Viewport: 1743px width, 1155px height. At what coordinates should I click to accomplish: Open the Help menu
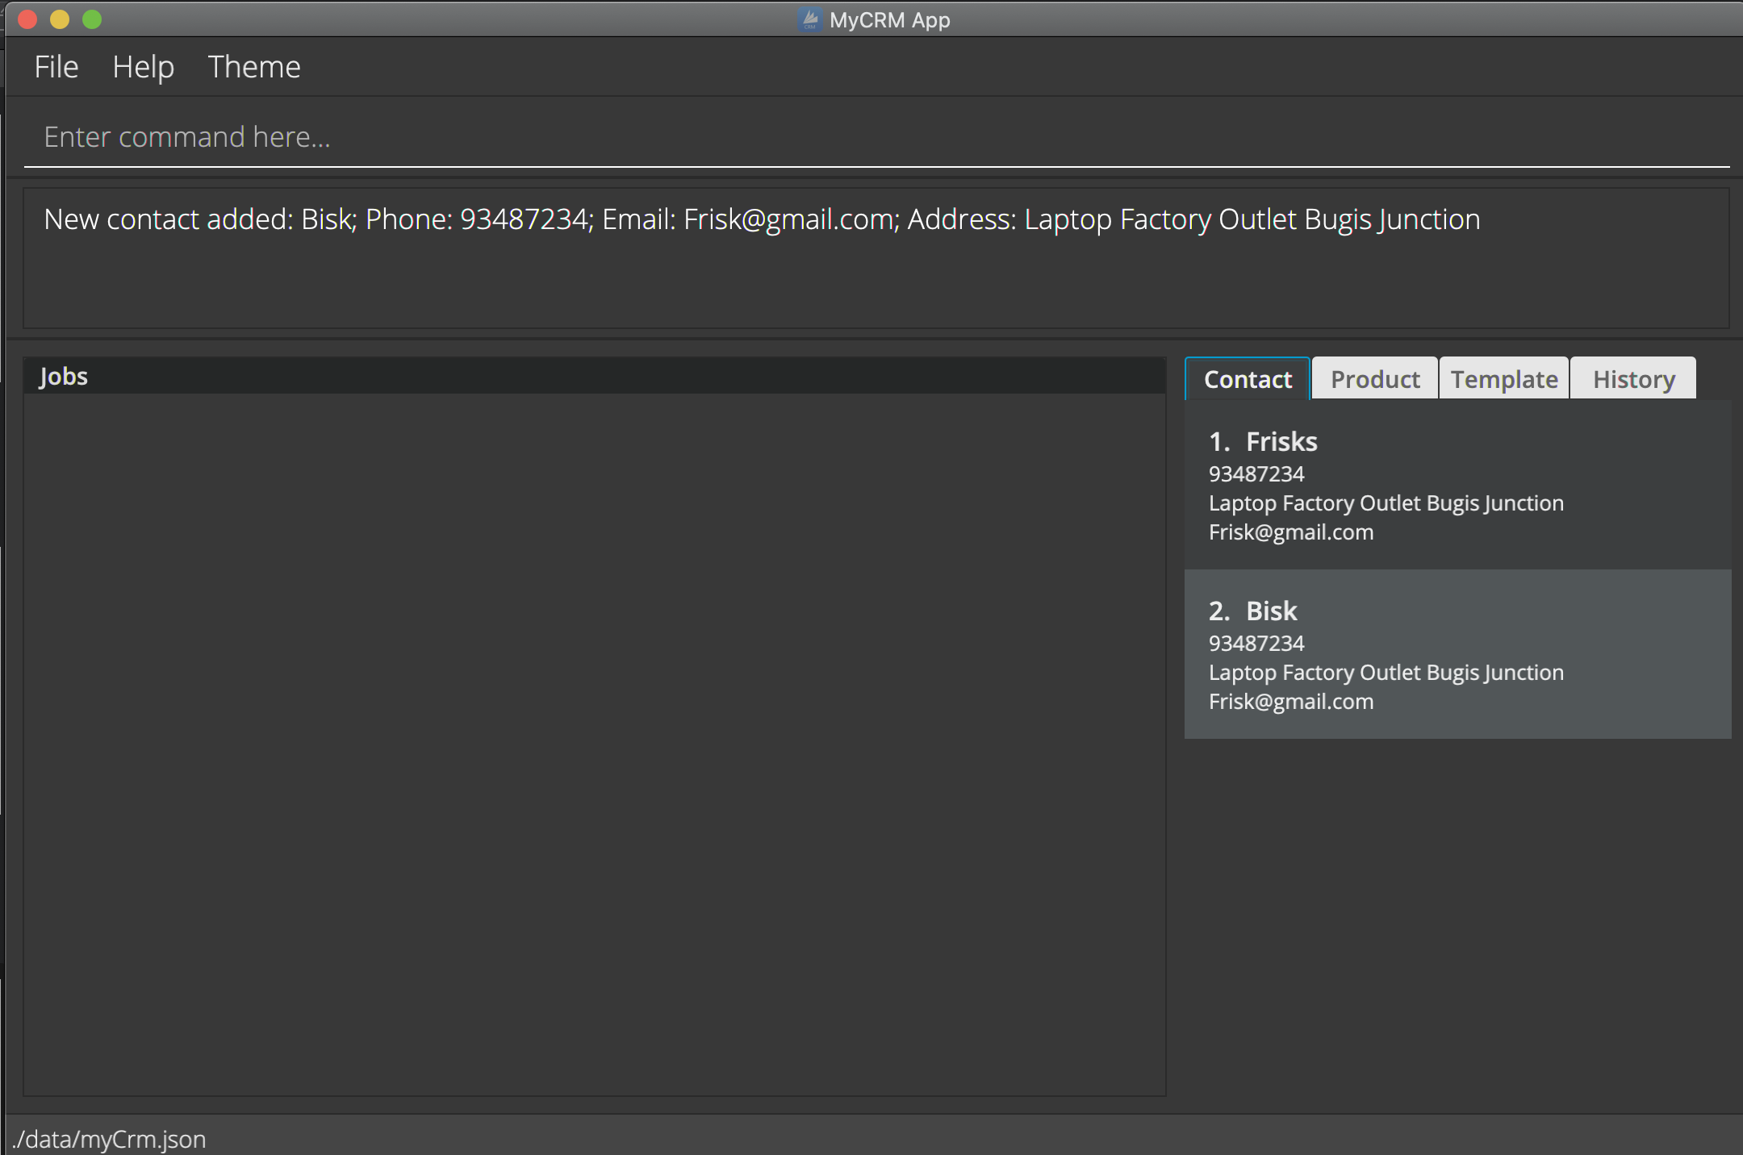(143, 67)
